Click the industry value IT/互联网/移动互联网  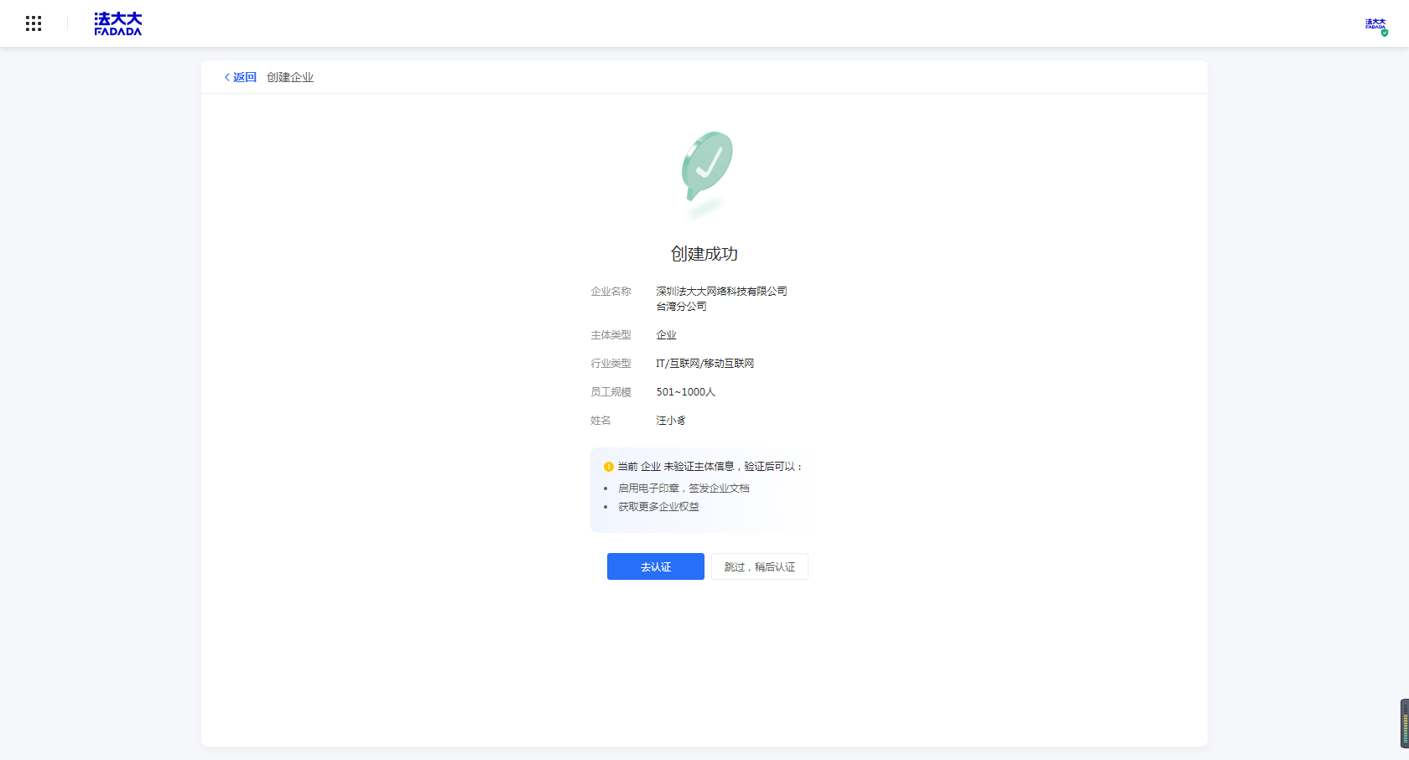pos(705,364)
